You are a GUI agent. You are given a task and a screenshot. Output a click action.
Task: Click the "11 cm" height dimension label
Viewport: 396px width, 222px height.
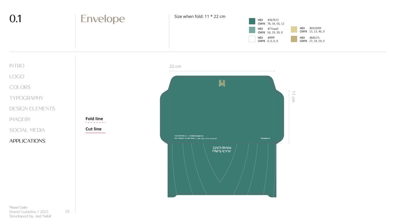point(293,97)
